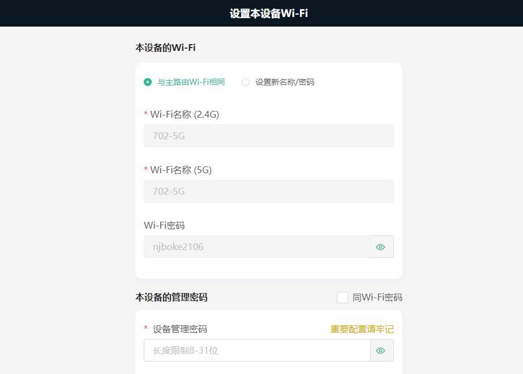Click the 本设备的Wi-Fi section heading

click(x=165, y=48)
